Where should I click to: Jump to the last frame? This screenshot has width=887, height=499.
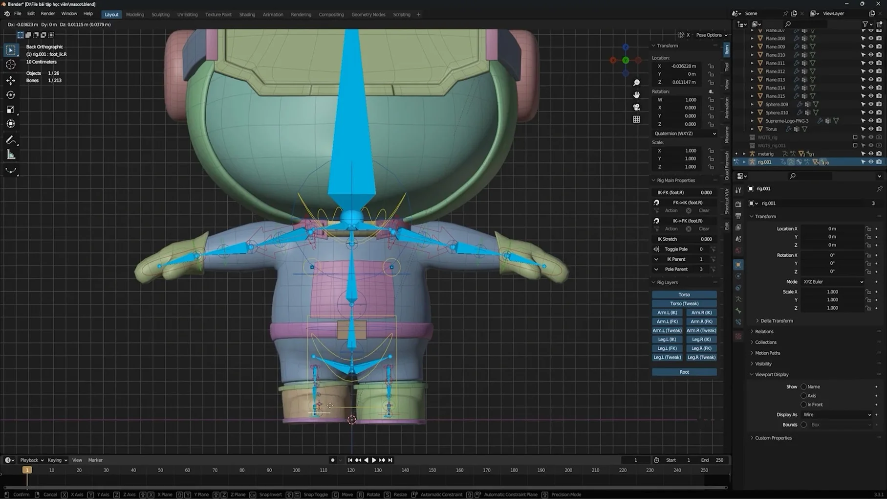[x=390, y=460]
